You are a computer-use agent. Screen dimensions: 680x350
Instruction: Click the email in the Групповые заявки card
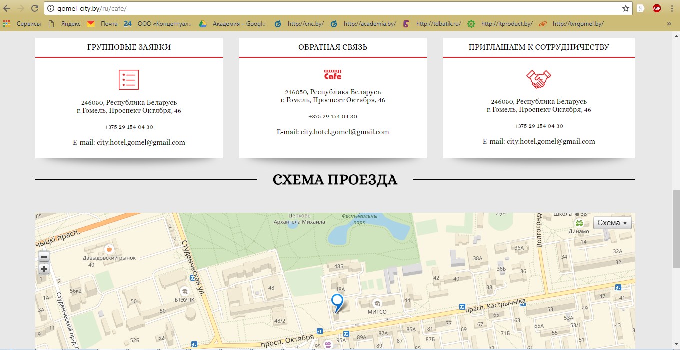(129, 142)
